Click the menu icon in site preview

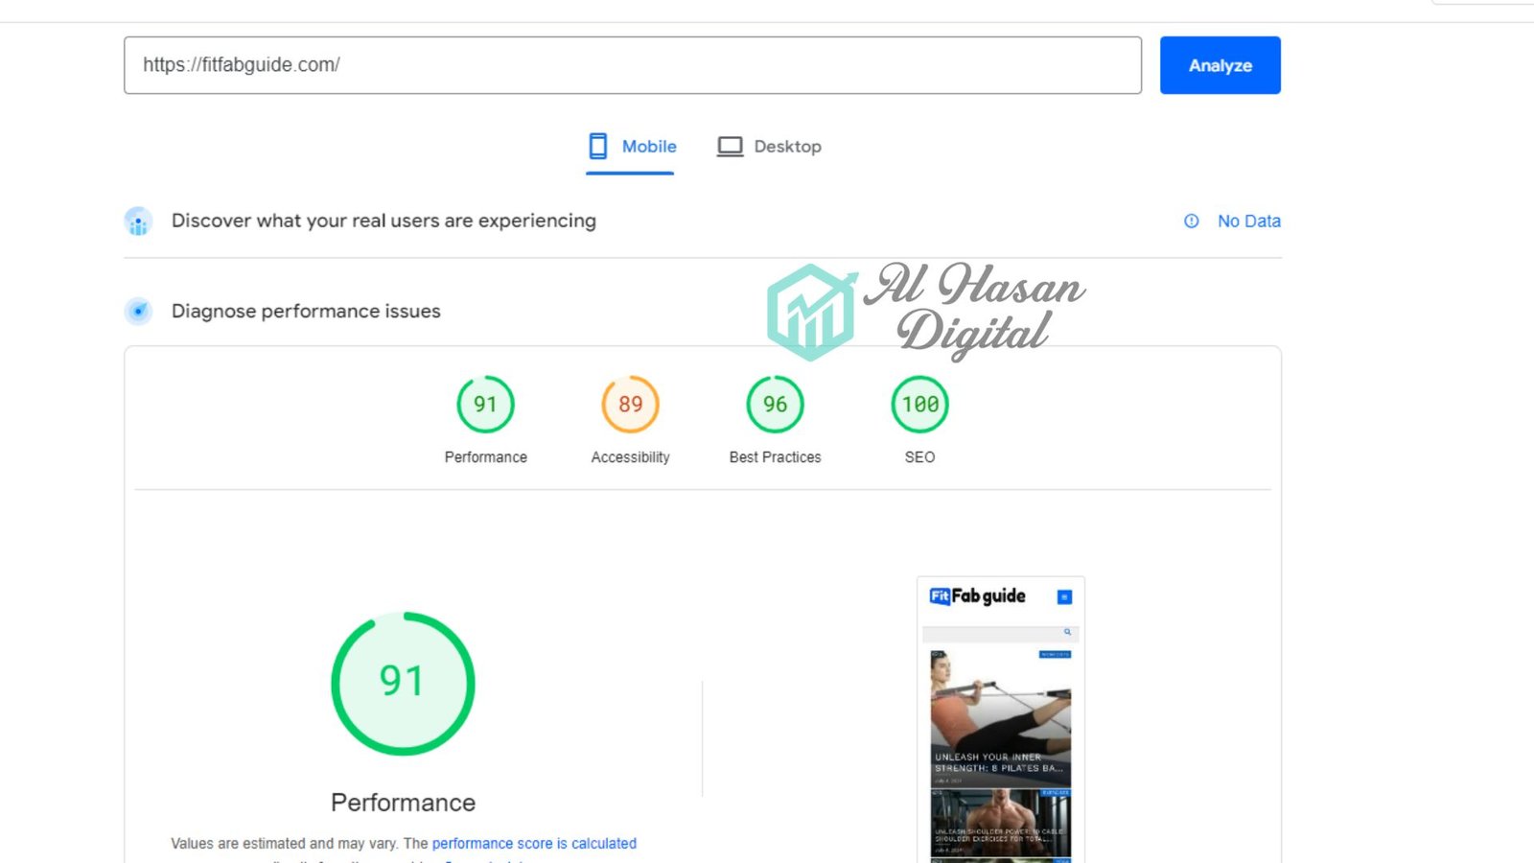1064,597
